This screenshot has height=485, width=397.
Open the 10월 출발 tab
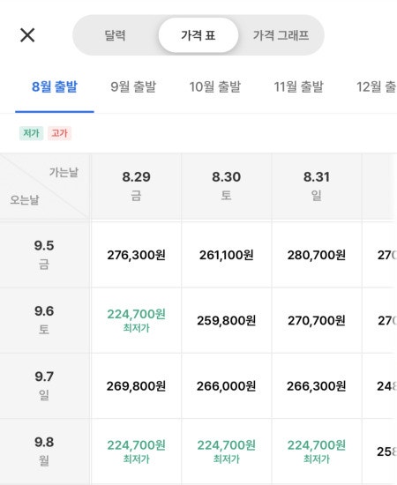click(x=215, y=87)
